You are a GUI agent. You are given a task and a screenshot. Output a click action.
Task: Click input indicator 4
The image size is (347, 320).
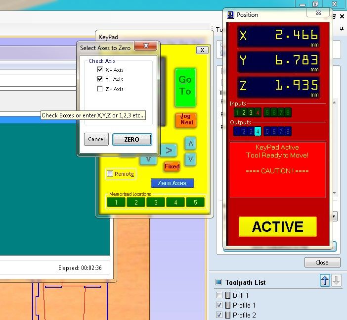pyautogui.click(x=258, y=112)
